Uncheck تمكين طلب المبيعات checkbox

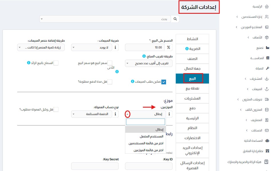point(164,82)
